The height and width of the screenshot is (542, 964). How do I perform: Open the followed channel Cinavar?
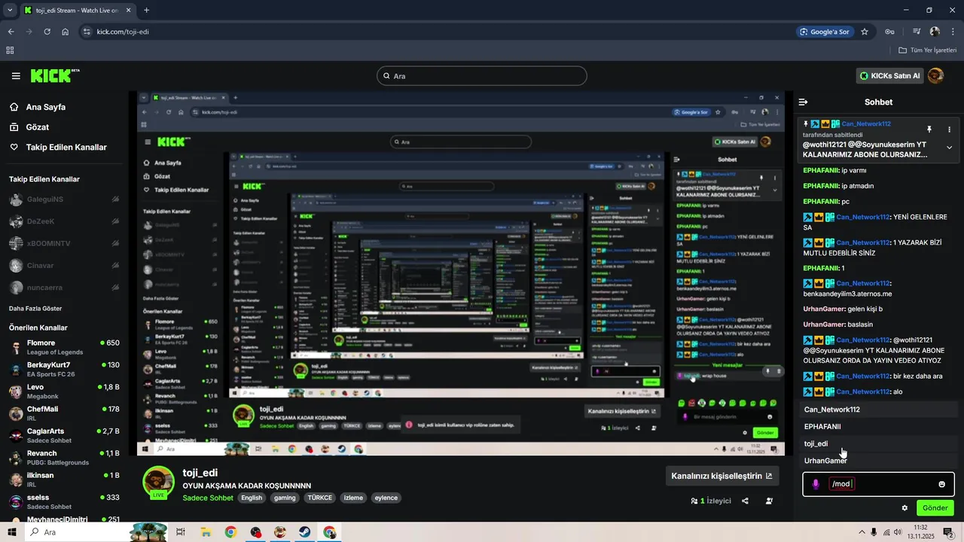point(64,265)
